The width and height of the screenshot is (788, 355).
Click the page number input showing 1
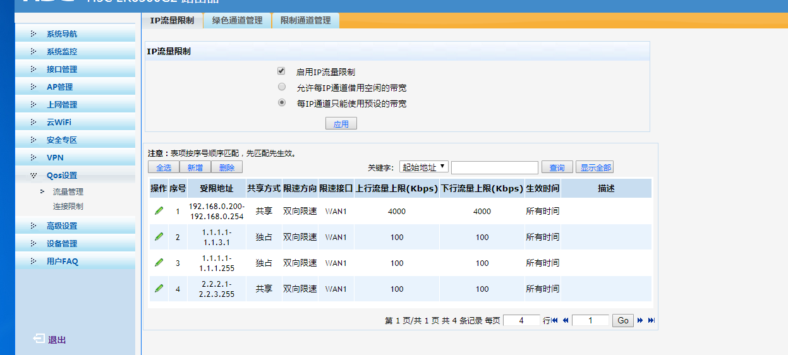pyautogui.click(x=590, y=321)
